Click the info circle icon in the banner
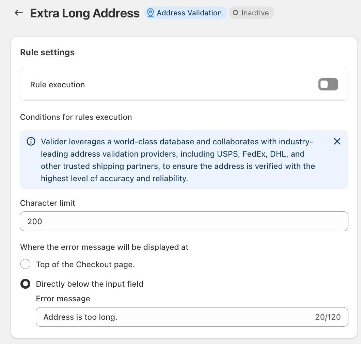The width and height of the screenshot is (361, 344). point(31,141)
